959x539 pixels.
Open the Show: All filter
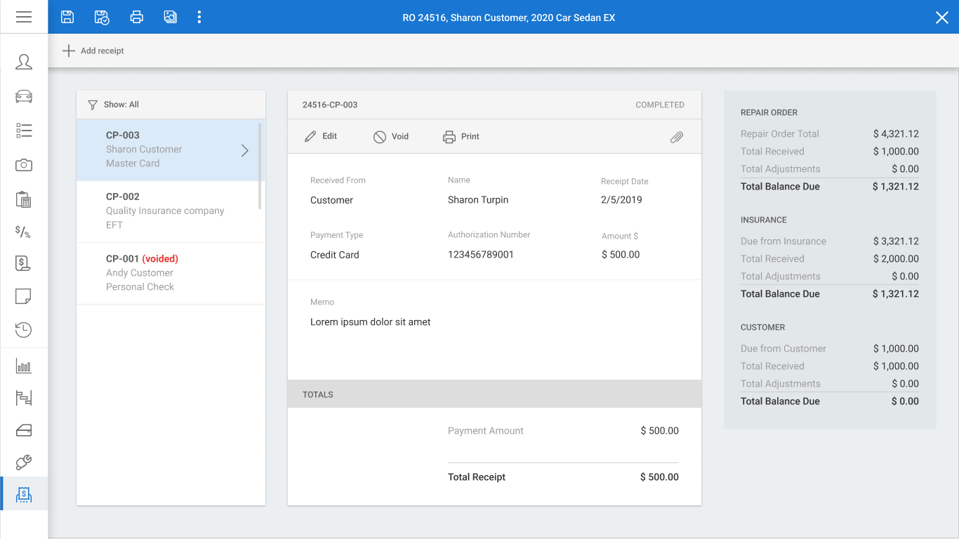113,105
